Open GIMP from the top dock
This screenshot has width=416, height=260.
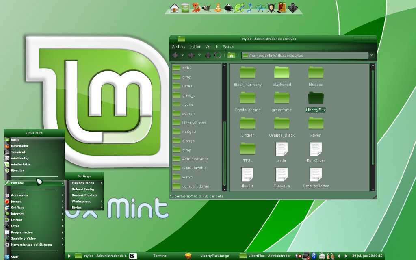[x=207, y=8]
